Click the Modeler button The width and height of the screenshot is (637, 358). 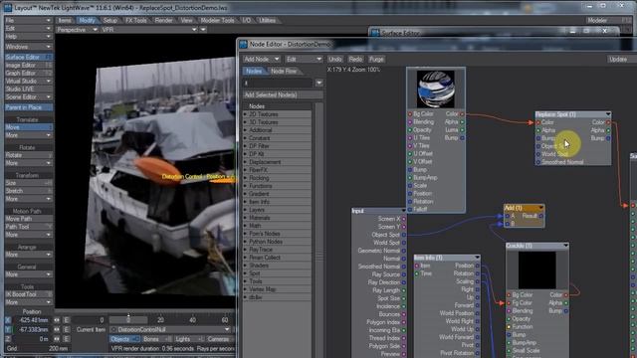click(608, 20)
